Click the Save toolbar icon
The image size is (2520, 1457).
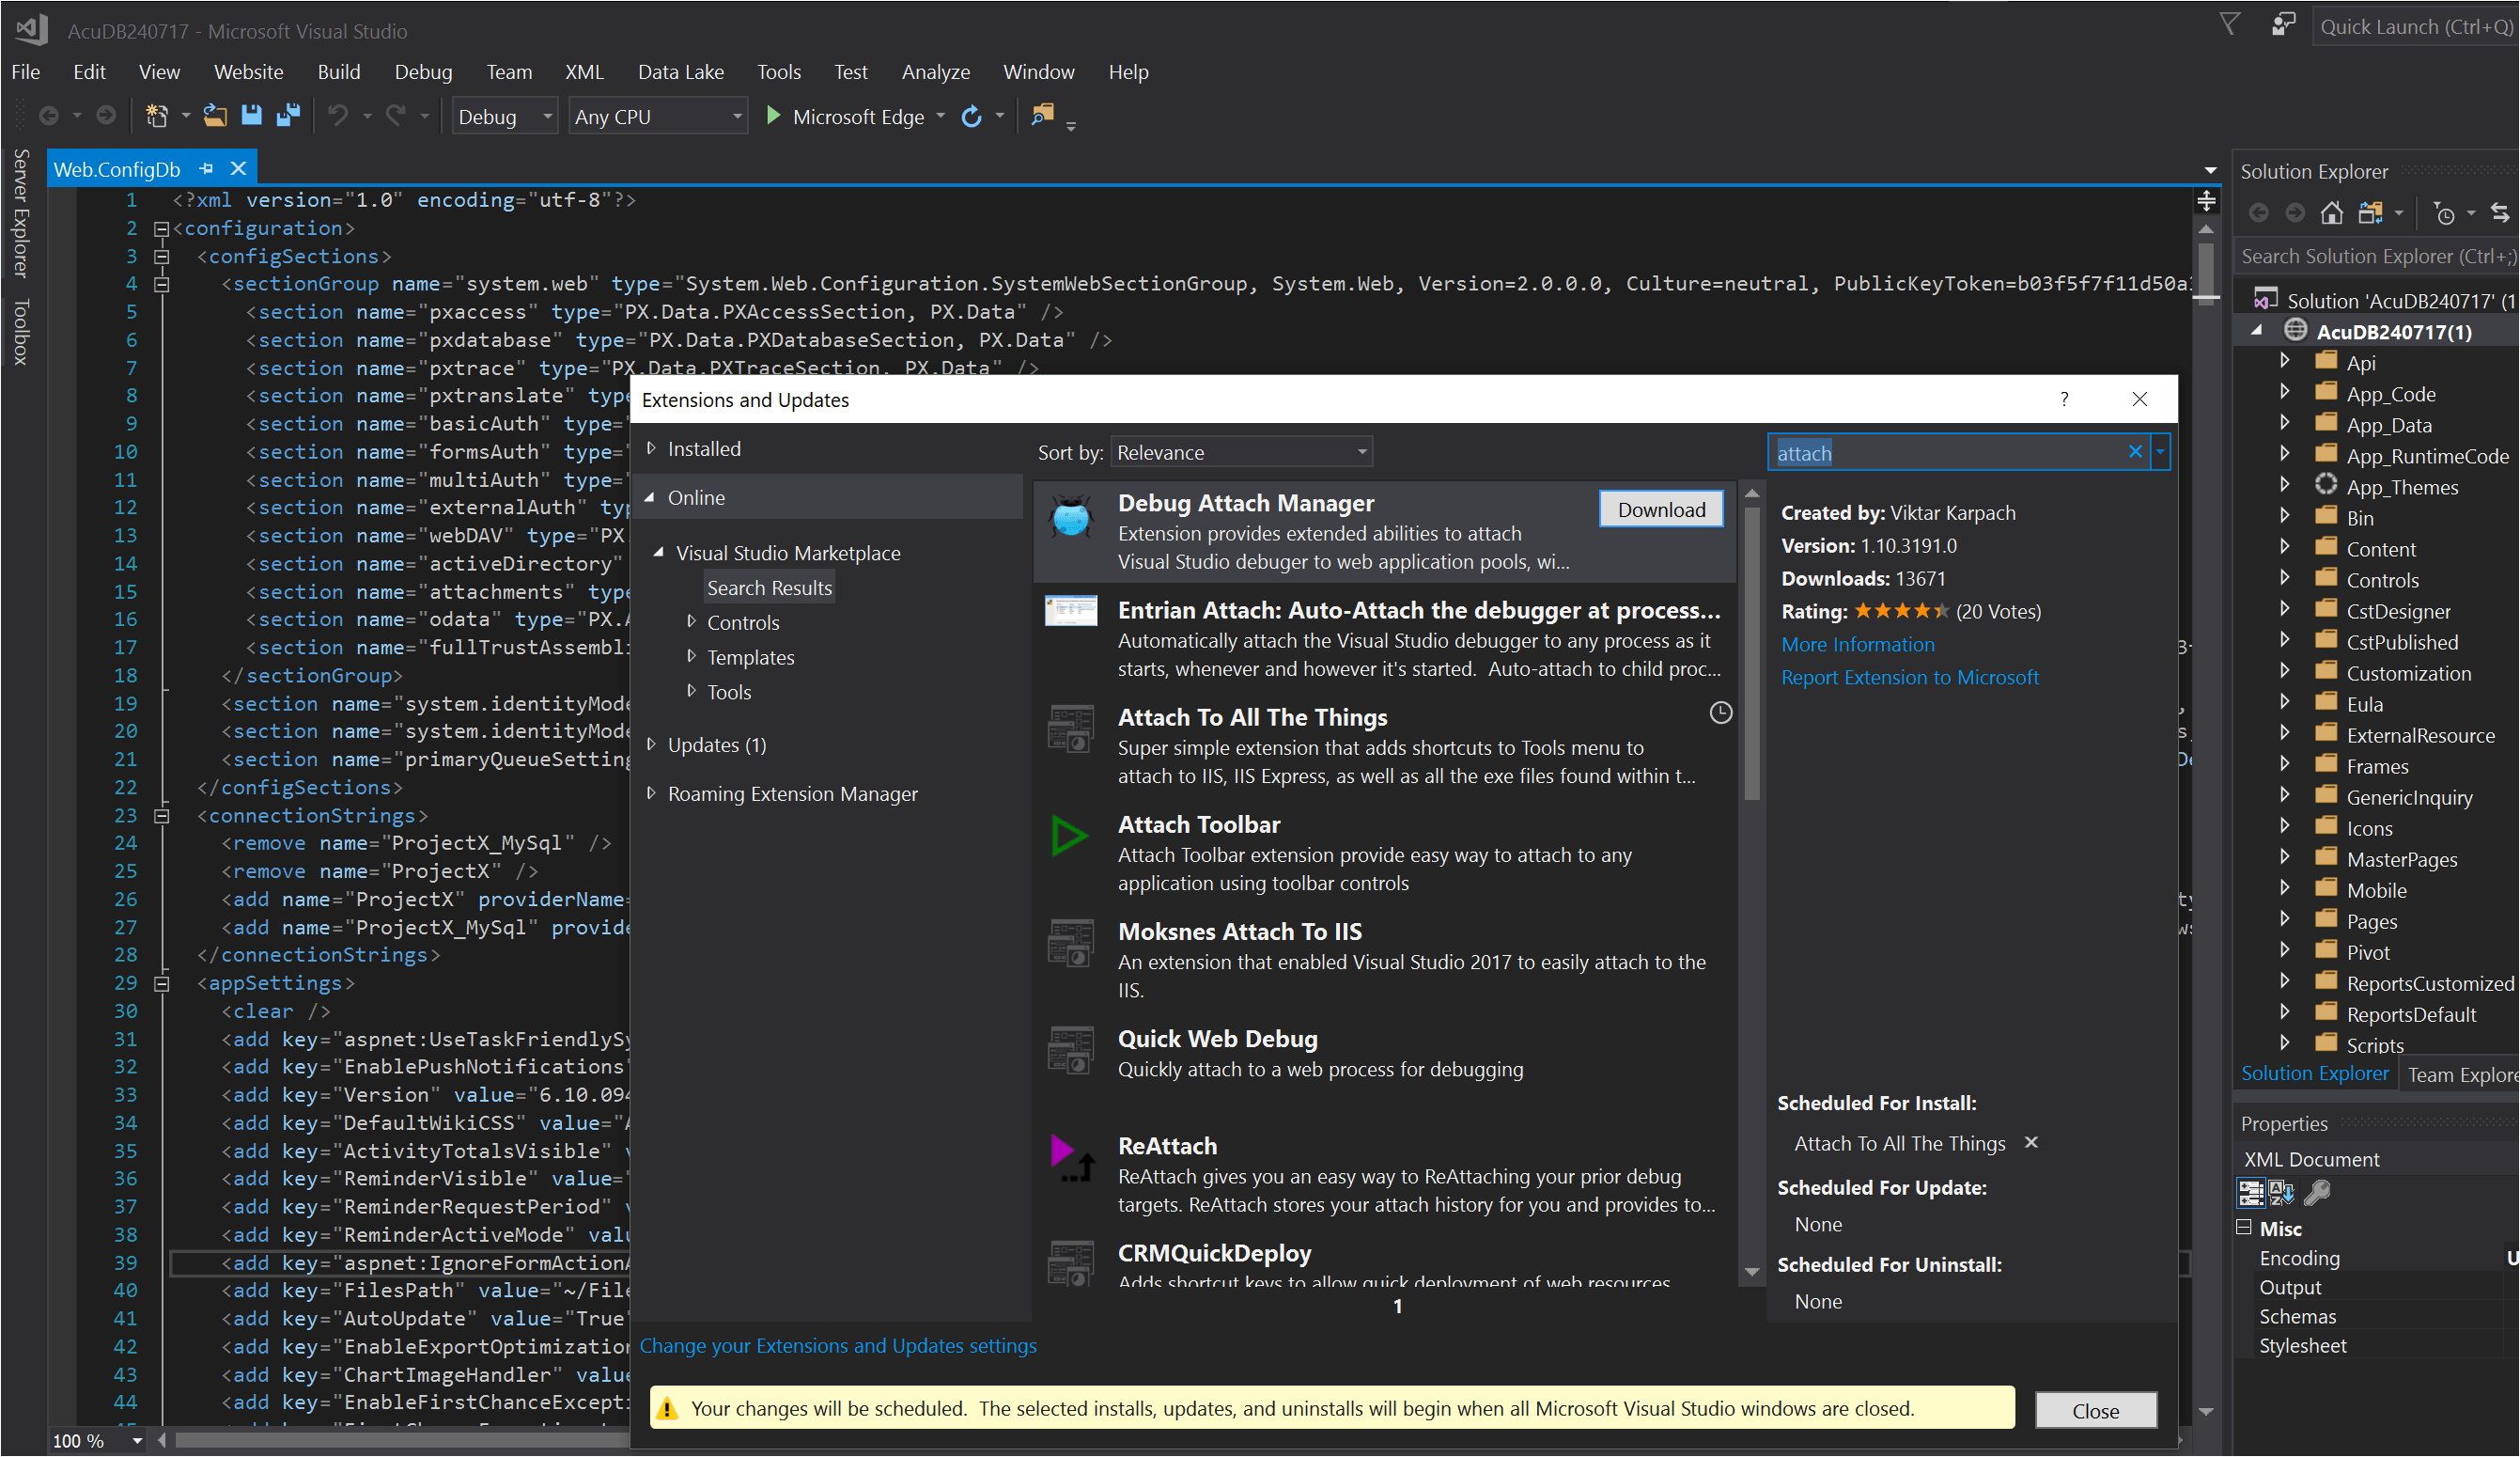(x=251, y=116)
